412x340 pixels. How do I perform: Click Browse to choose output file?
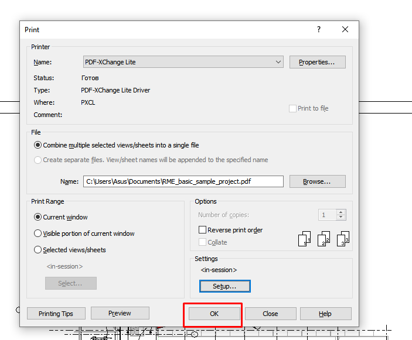click(318, 181)
